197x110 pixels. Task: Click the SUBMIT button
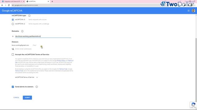click(x=27, y=97)
